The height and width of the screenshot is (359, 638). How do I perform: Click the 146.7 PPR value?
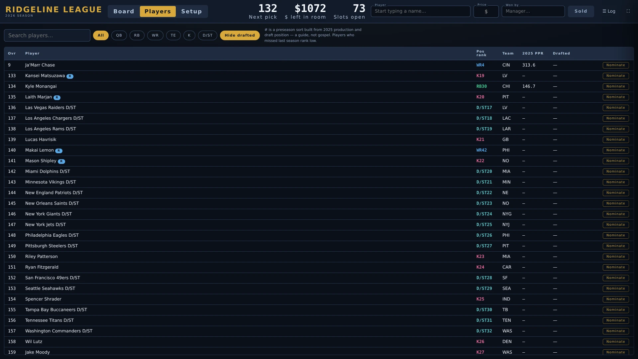529,86
